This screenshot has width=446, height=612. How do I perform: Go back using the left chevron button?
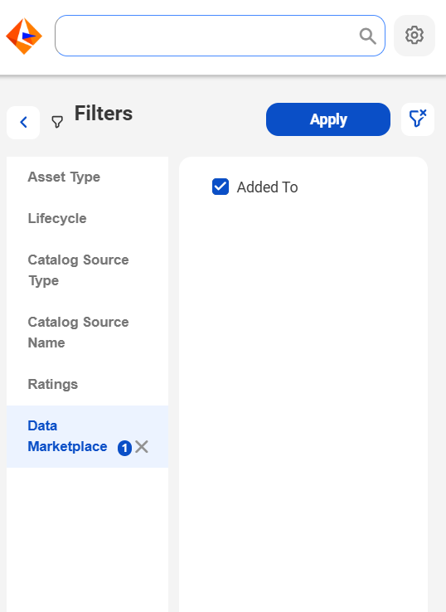[23, 122]
